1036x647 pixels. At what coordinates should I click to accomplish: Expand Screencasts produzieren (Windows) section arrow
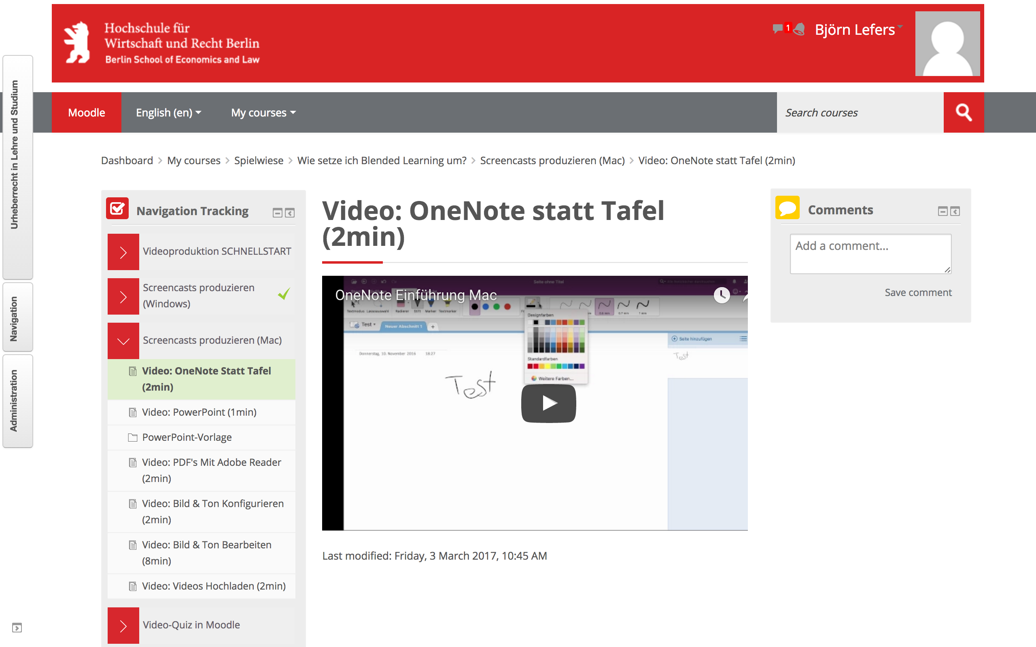pyautogui.click(x=123, y=296)
